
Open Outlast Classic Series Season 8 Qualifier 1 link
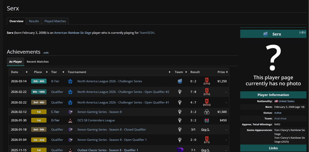(108, 150)
